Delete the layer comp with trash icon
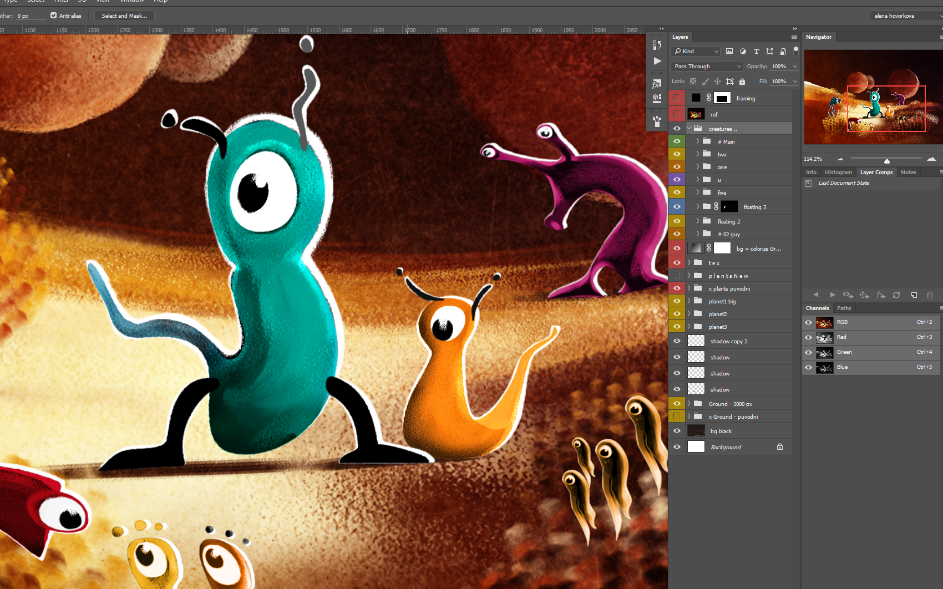 tap(930, 295)
